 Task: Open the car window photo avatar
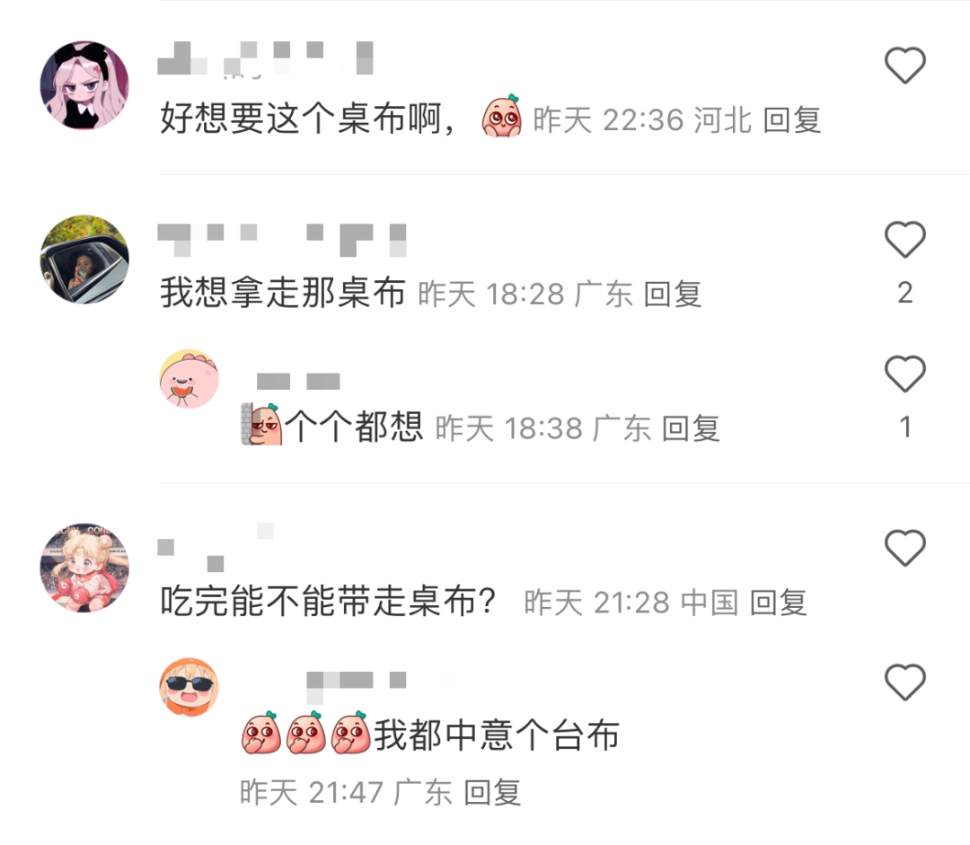(84, 260)
